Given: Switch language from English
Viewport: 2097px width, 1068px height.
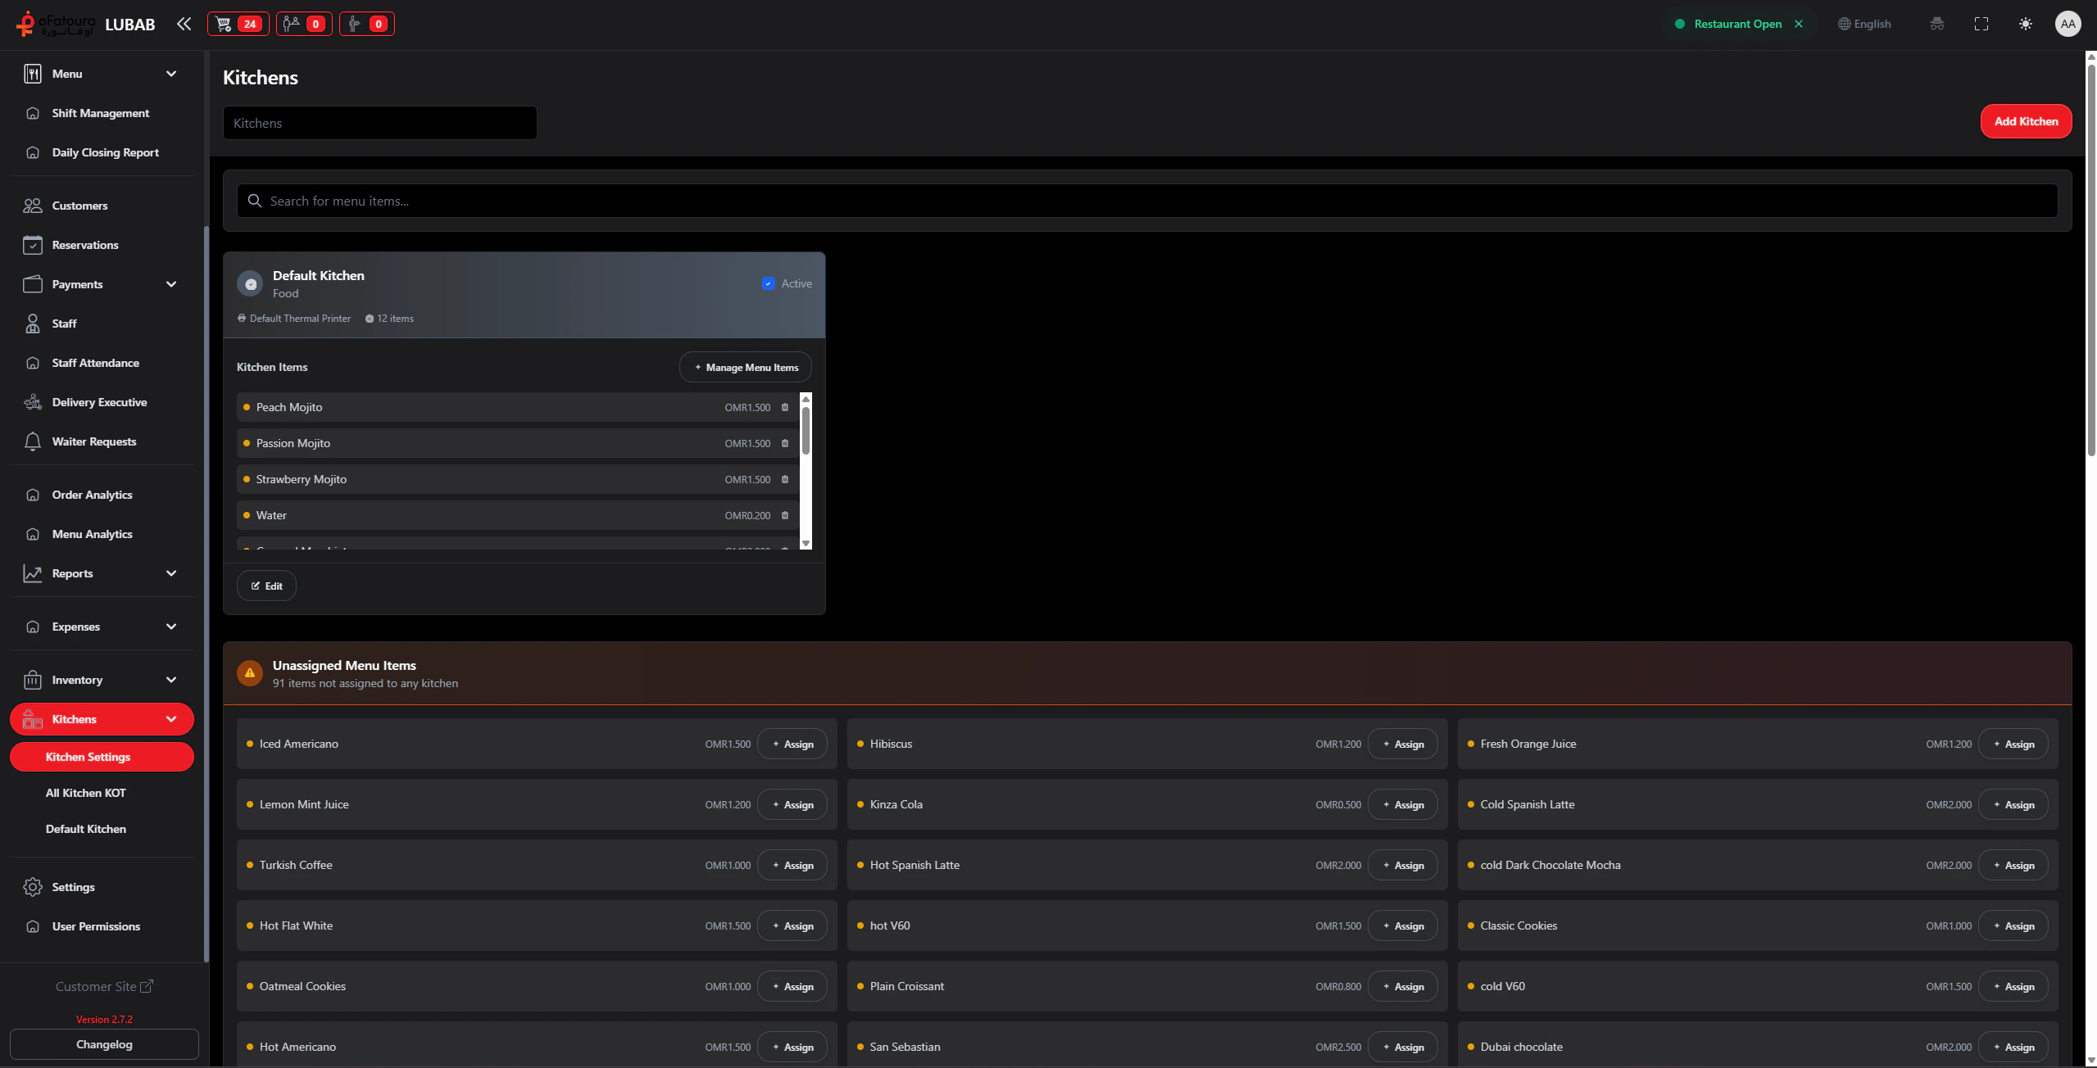Looking at the screenshot, I should pos(1864,24).
